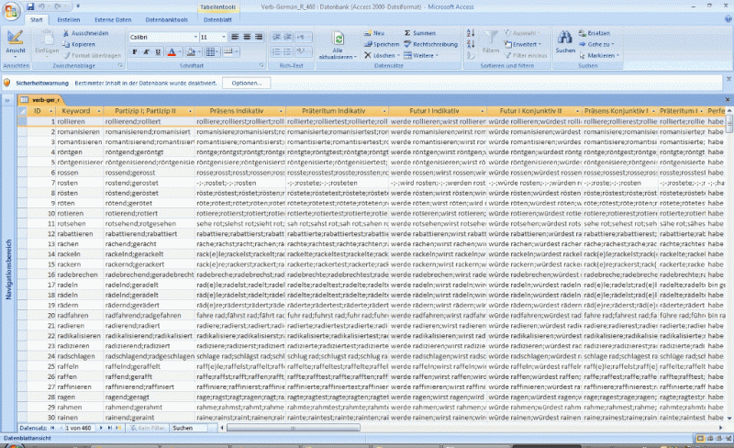The width and height of the screenshot is (734, 448).
Task: Open the Externe Daten tab
Action: pos(113,19)
